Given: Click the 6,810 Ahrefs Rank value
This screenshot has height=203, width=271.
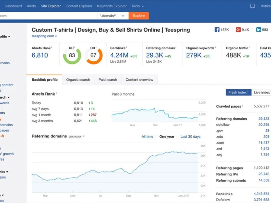Looking at the screenshot, I should [40, 55].
